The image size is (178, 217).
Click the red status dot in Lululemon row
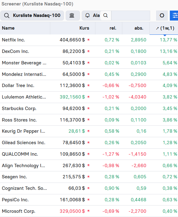(88, 97)
